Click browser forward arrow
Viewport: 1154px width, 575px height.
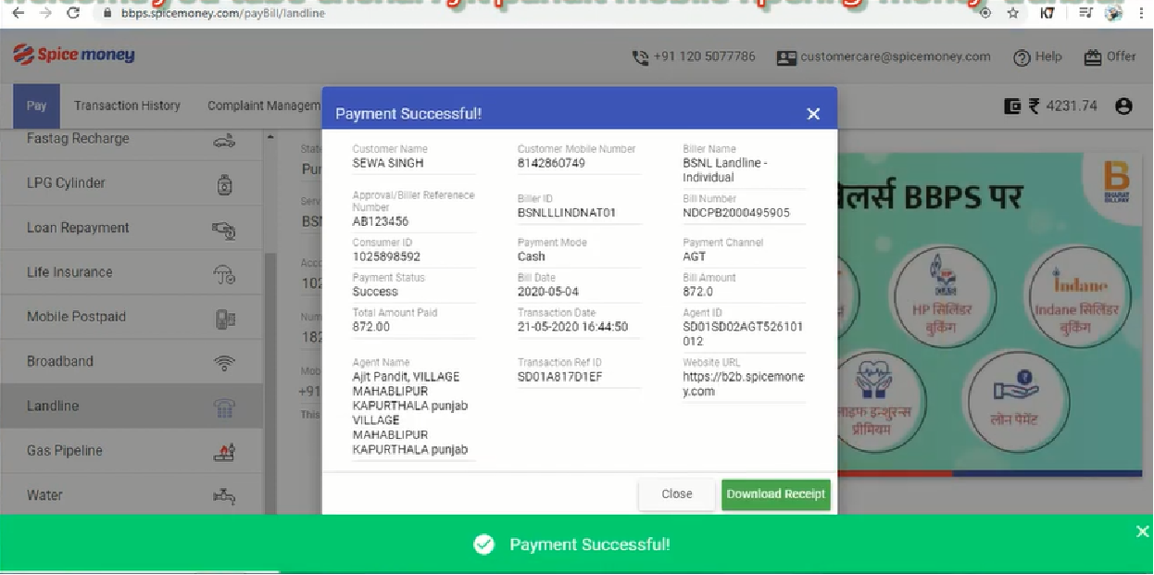coord(46,13)
